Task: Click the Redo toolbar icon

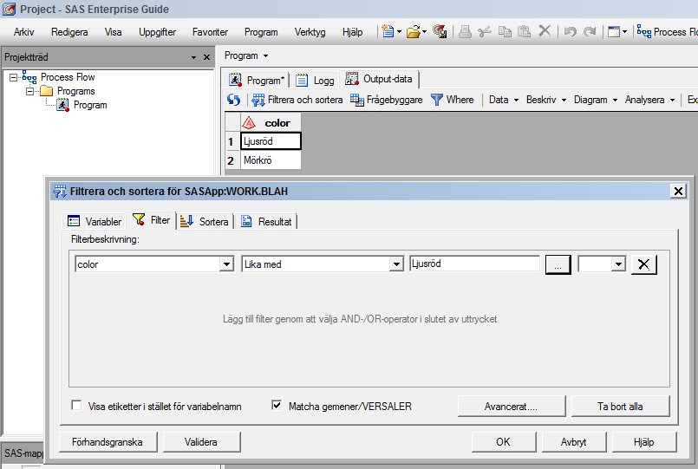Action: pos(590,31)
